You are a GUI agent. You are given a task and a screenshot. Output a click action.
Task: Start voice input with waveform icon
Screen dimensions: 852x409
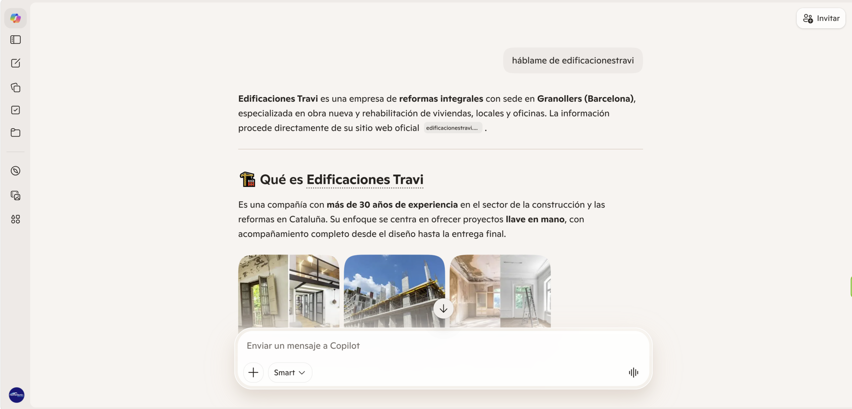pos(634,372)
